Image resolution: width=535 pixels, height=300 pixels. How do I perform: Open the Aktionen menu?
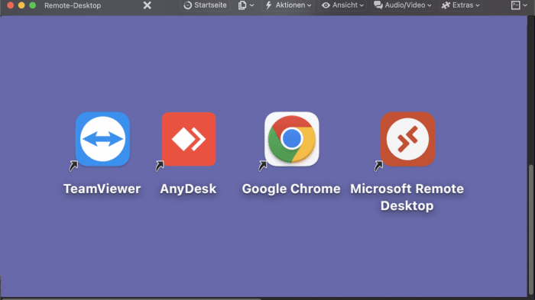point(288,5)
